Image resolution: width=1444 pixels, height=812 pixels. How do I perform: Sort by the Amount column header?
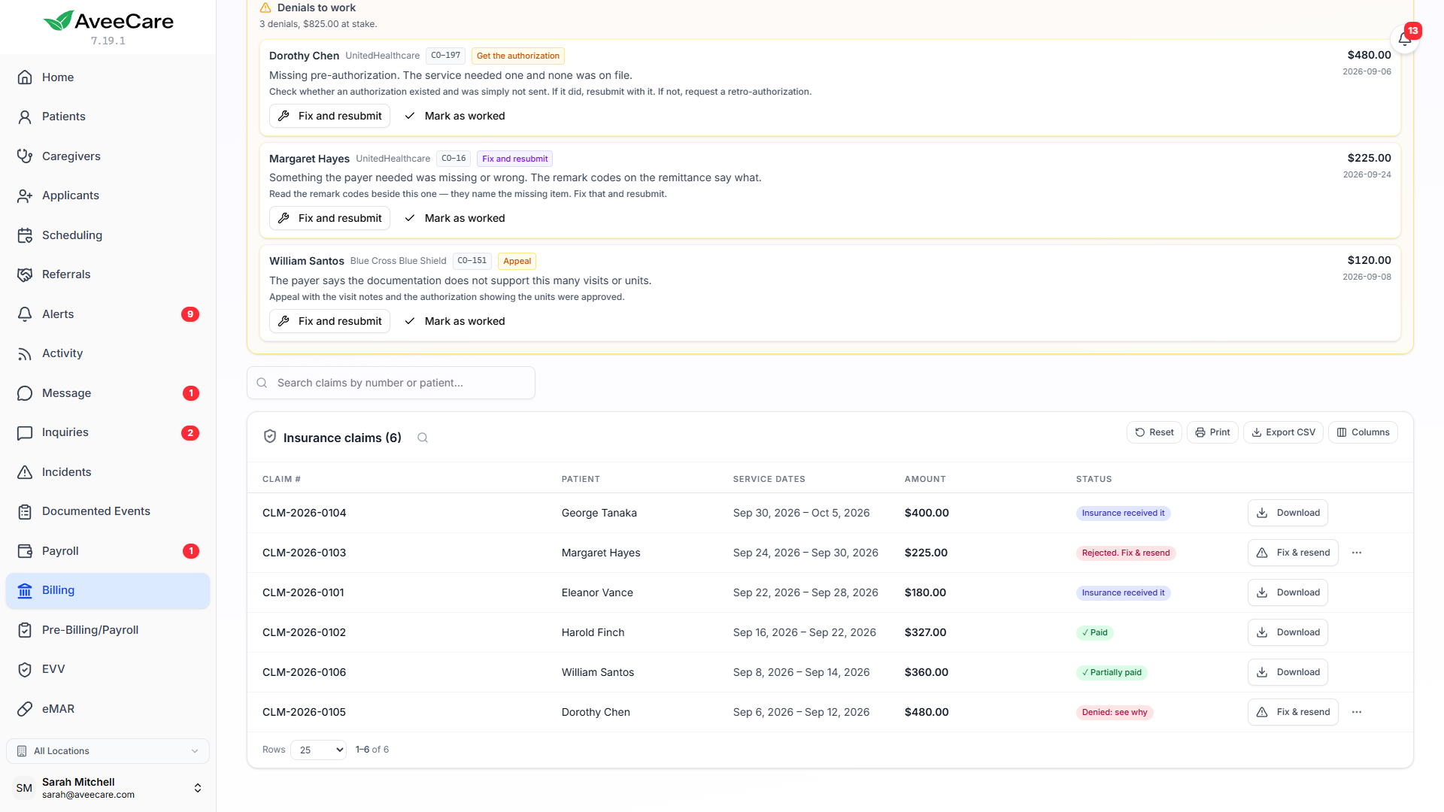tap(925, 479)
